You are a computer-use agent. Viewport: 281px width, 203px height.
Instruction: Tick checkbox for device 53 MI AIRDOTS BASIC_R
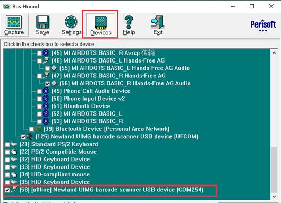tap(39, 122)
